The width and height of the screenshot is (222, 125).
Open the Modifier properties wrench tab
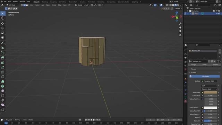(x=186, y=83)
